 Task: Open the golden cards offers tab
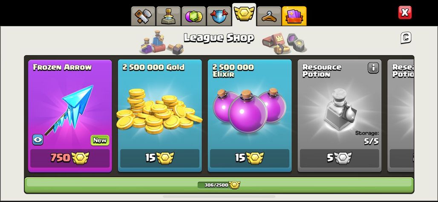pos(294,16)
